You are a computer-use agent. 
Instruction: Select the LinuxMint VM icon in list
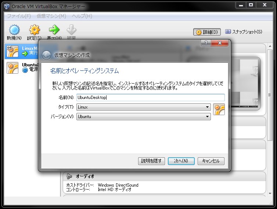point(12,51)
